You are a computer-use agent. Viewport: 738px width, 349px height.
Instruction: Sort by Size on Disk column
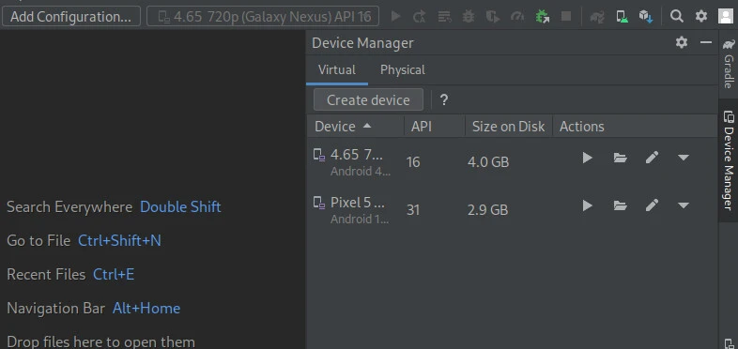pyautogui.click(x=509, y=127)
